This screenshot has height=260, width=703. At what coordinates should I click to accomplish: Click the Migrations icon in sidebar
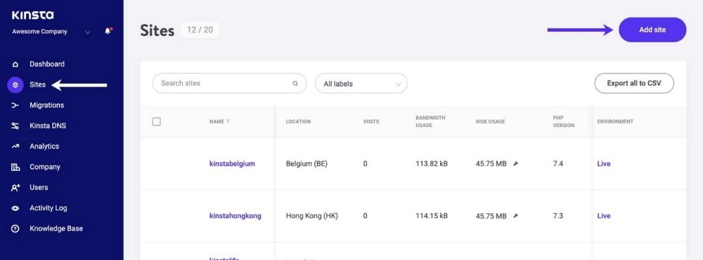click(15, 105)
